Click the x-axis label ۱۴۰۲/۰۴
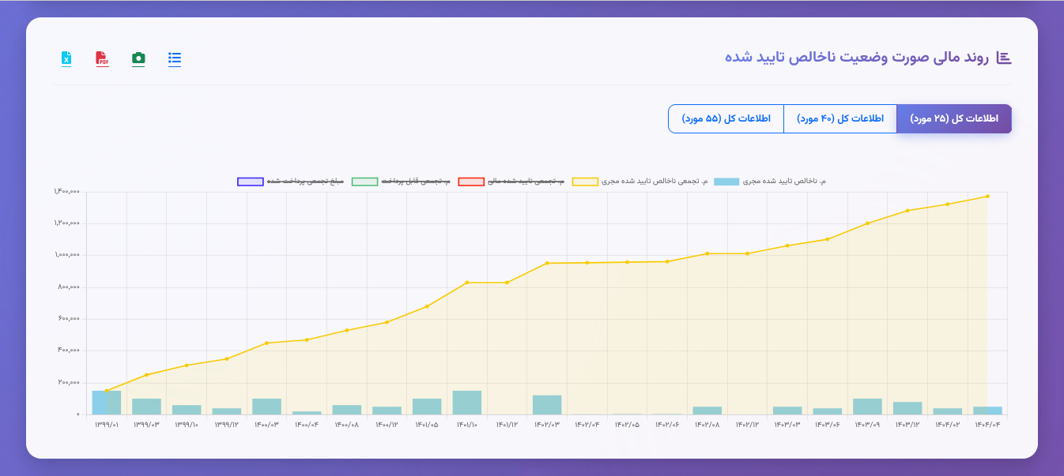This screenshot has height=476, width=1064. click(x=587, y=425)
